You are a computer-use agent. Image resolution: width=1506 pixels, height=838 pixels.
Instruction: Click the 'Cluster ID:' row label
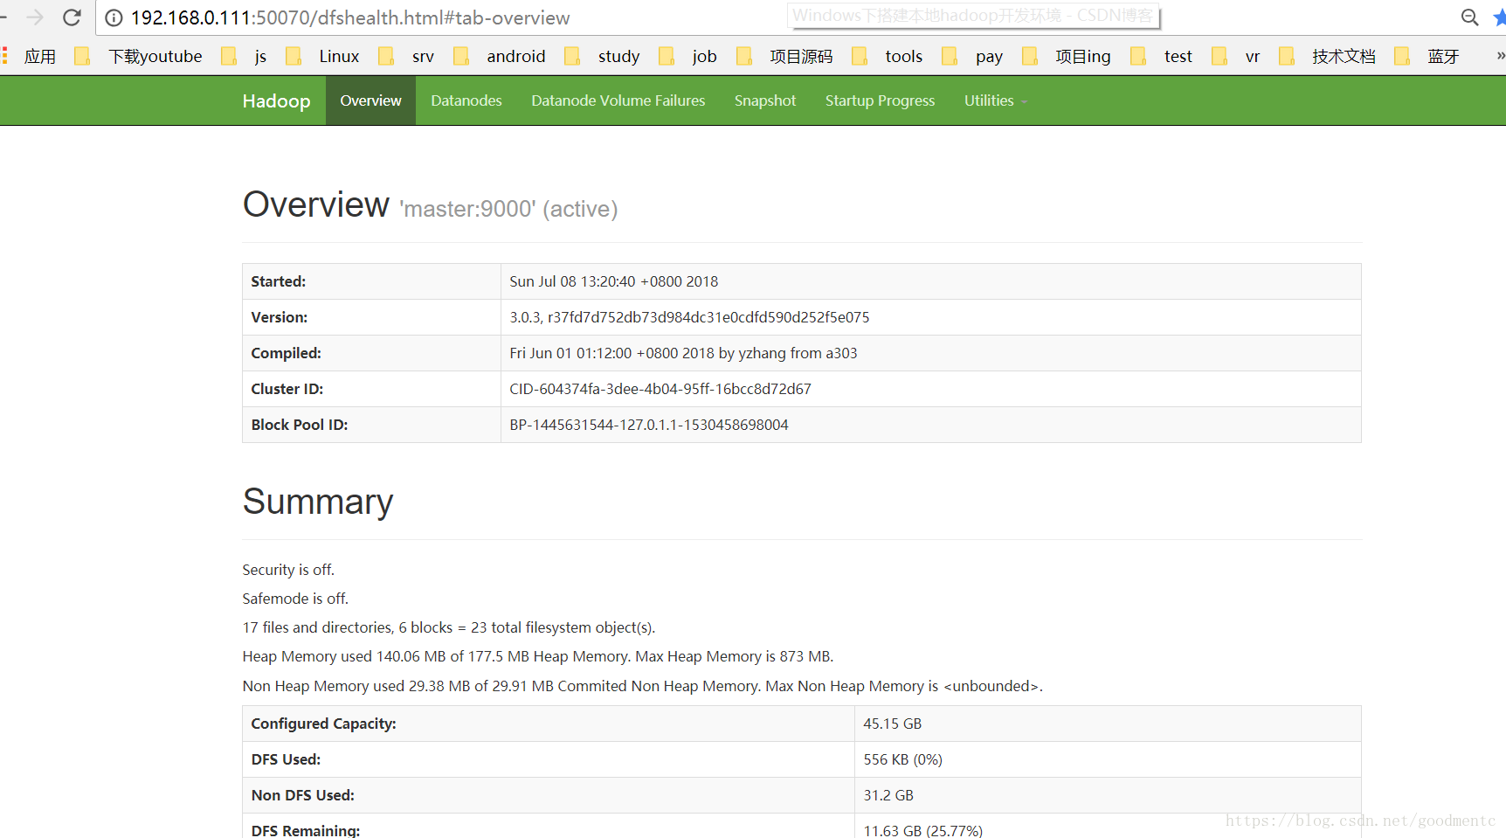[287, 389]
